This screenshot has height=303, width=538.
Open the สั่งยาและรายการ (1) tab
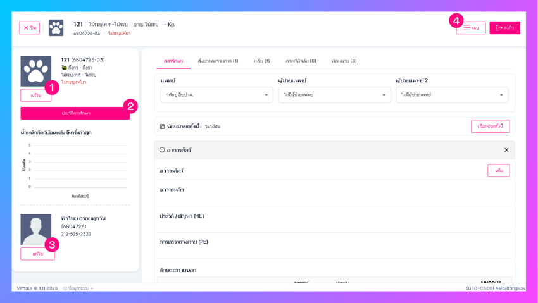tap(218, 61)
